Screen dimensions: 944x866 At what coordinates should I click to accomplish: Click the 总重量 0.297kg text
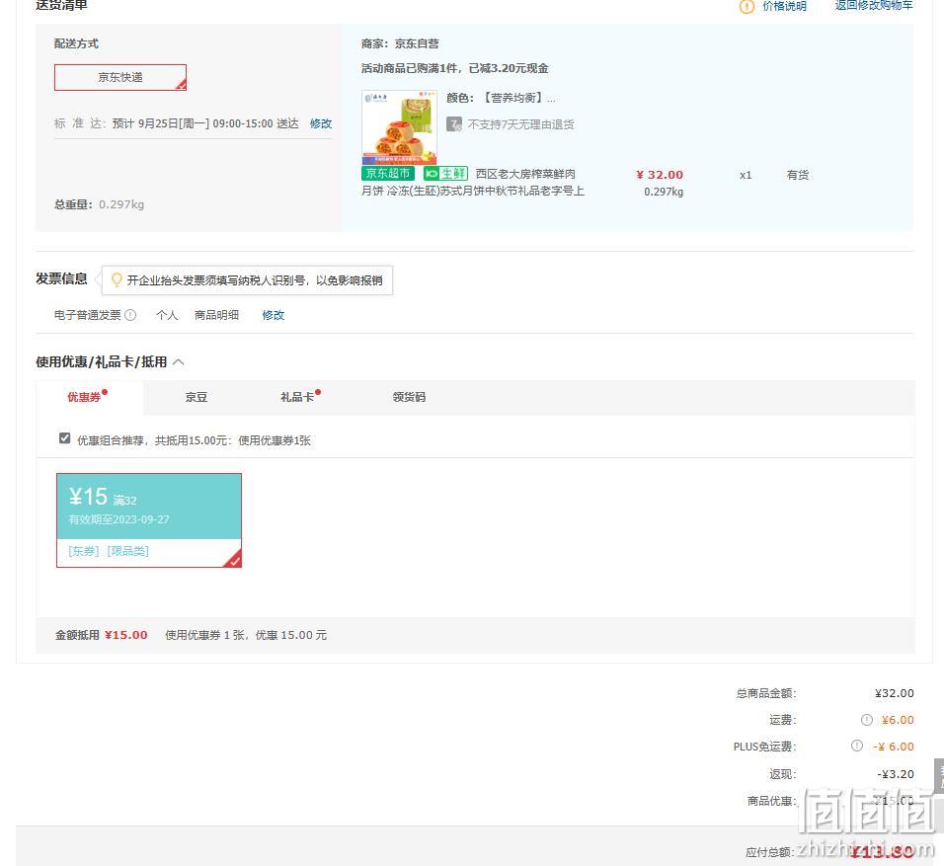[100, 204]
